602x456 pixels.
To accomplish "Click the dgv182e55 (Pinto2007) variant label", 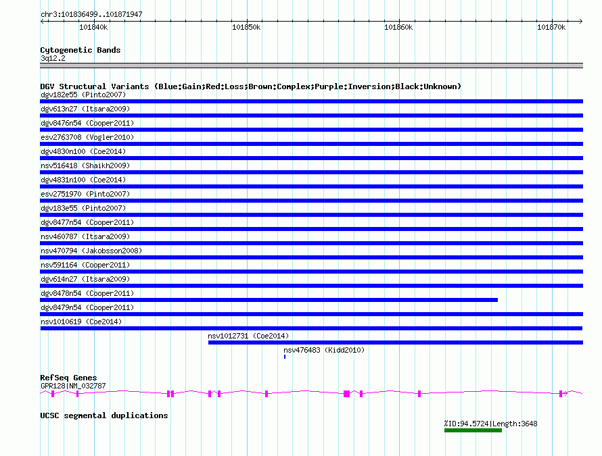I will click(x=83, y=95).
